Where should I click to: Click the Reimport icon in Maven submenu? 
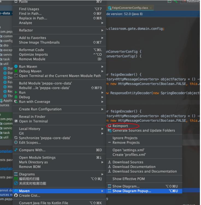(110, 126)
